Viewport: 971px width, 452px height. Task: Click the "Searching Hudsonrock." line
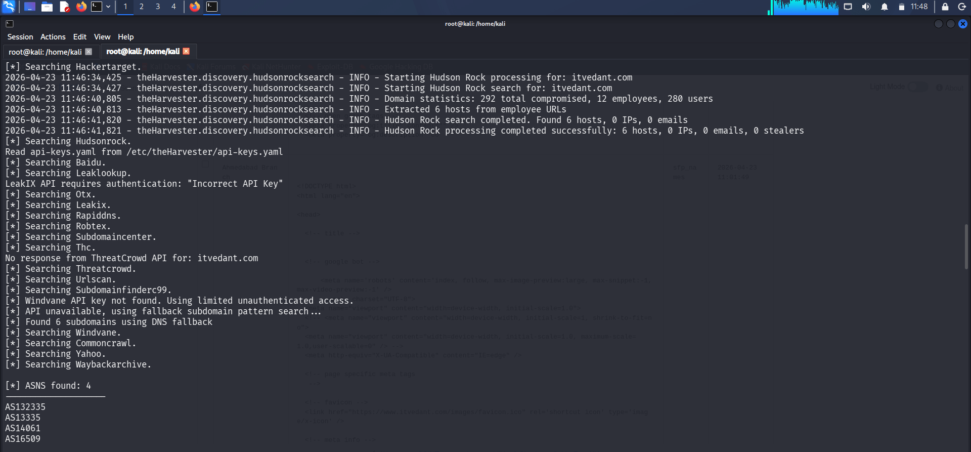click(x=68, y=141)
